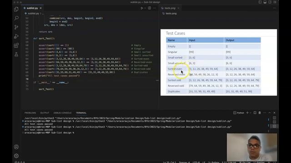Split the terminal
This screenshot has height=163, width=291.
(x=255, y=113)
